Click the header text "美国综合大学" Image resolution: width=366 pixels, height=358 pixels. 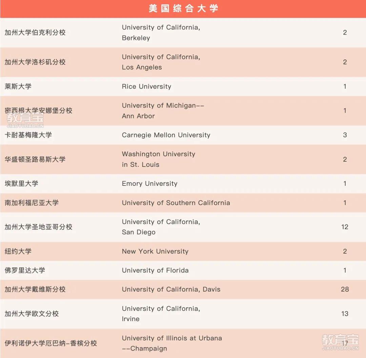click(183, 8)
